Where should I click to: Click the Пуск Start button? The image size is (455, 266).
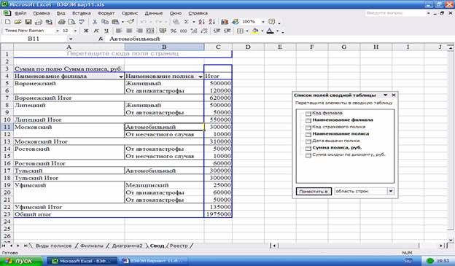[x=21, y=261]
